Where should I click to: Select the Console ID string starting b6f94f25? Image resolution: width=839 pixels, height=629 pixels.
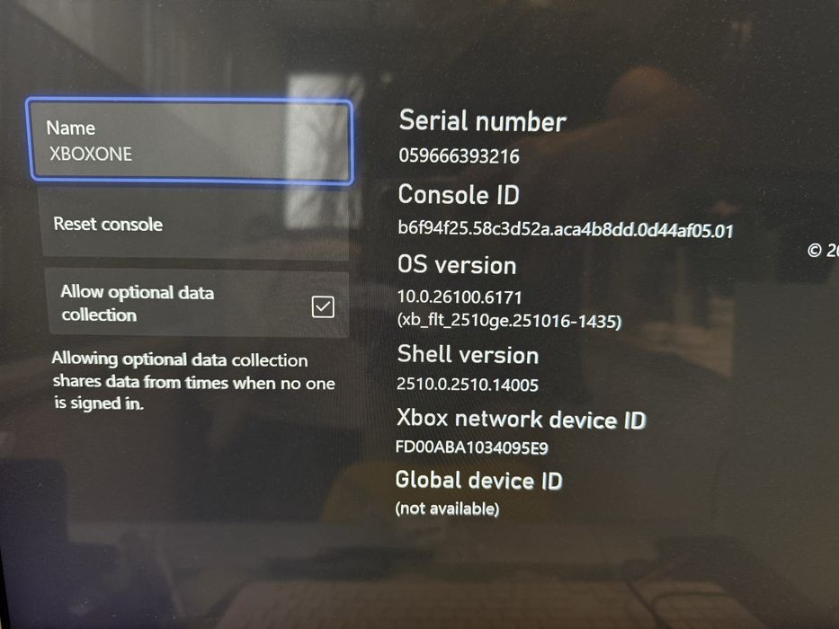point(566,229)
